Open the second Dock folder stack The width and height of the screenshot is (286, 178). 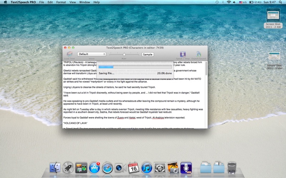pyautogui.click(x=219, y=168)
